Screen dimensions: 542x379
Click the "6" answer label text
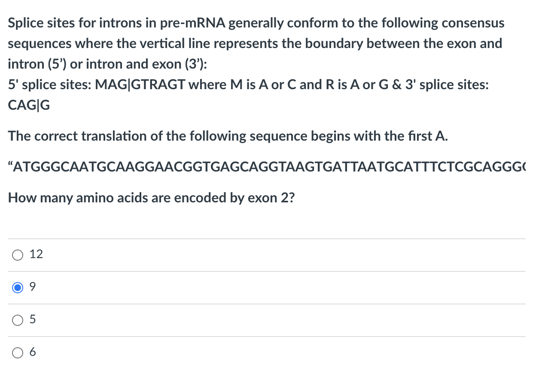pyautogui.click(x=33, y=352)
